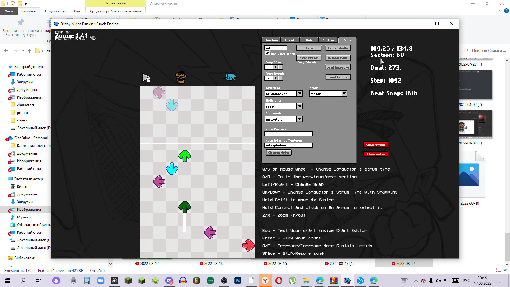Select the faded purple left arrow note at top
Screen dimensions: 510x287
coord(159,92)
